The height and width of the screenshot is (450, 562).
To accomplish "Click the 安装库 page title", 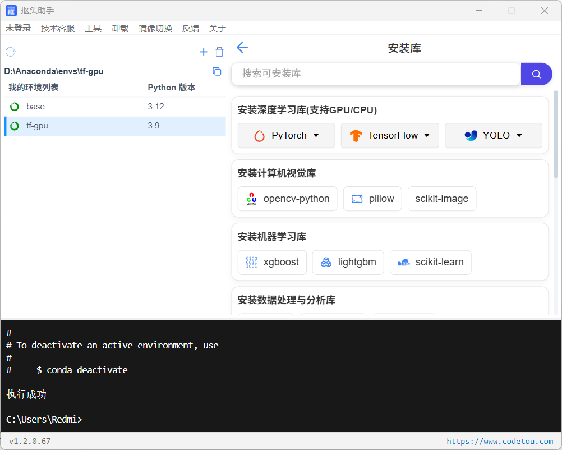I will (404, 48).
